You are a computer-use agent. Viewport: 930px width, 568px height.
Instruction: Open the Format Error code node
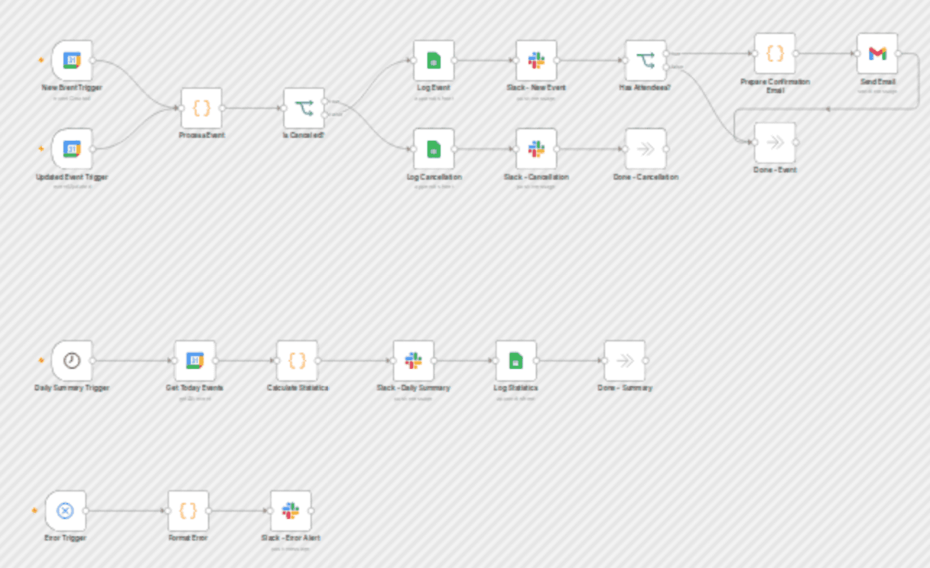188,510
